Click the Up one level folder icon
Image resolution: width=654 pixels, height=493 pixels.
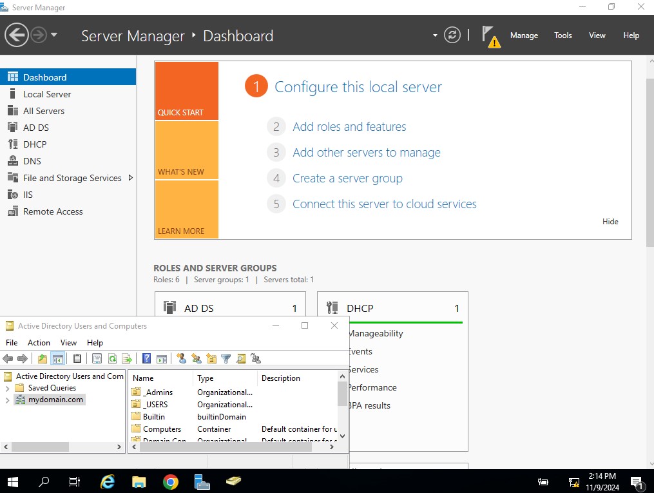(x=42, y=358)
